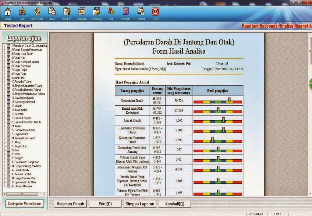
Task: Print the report with Print(P)
Action: [105, 204]
